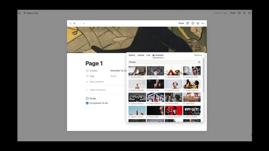Switch to the Upload tab

(x=141, y=55)
